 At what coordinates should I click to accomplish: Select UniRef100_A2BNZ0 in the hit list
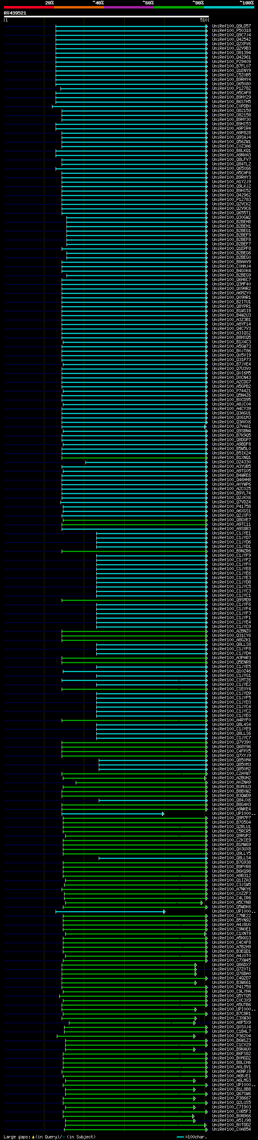(231, 631)
